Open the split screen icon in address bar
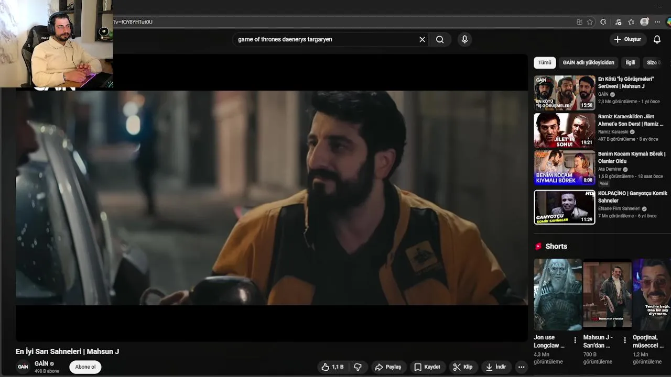Screen dimensions: 671x377 (x=579, y=22)
